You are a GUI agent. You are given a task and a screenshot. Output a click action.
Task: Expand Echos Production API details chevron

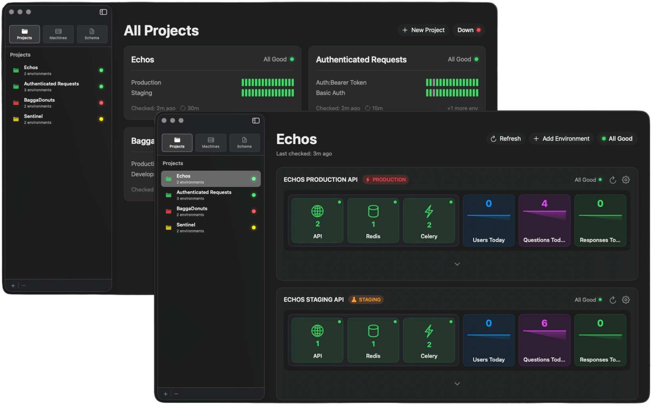[457, 264]
